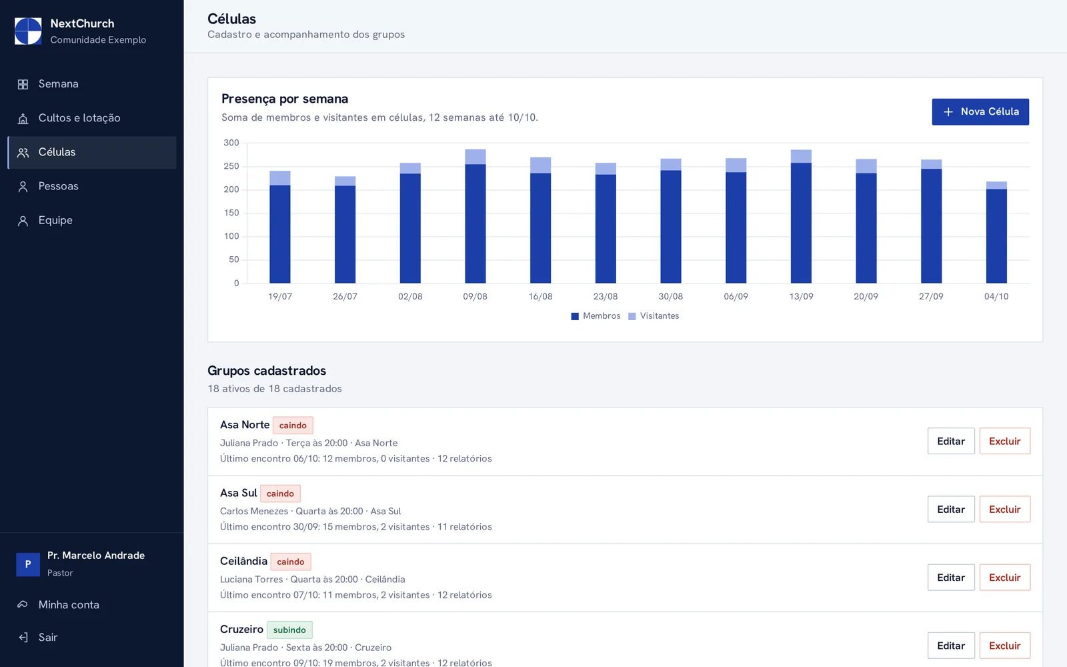Click the Minha conta icon
The height and width of the screenshot is (667, 1067).
(23, 605)
